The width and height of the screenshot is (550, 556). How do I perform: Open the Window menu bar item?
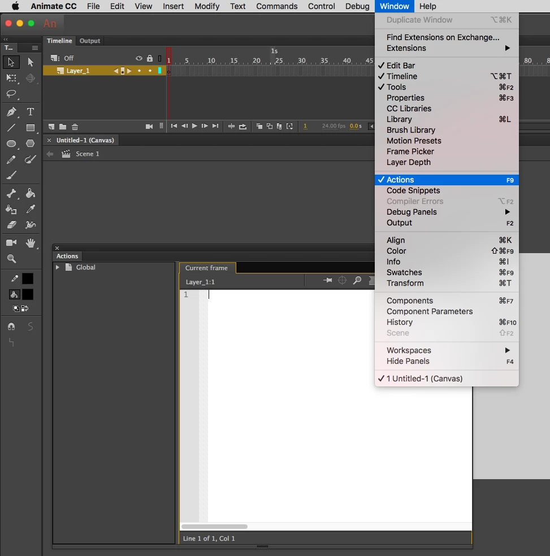pos(394,6)
